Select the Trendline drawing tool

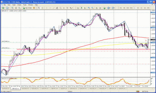click(x=53, y=8)
